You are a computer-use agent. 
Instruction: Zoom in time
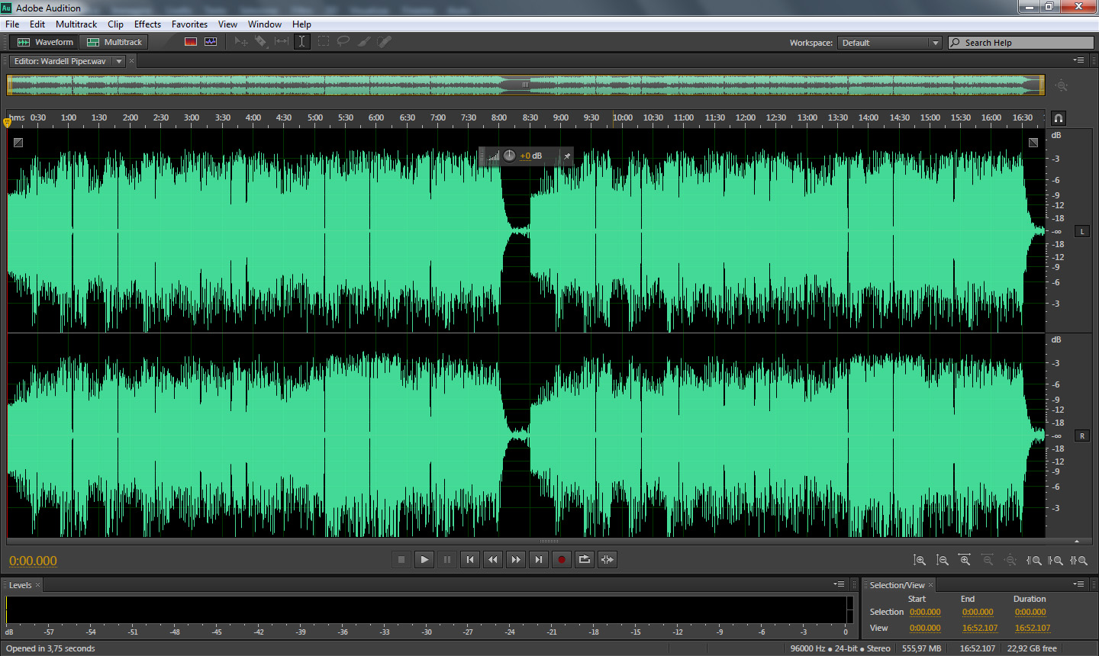(965, 560)
